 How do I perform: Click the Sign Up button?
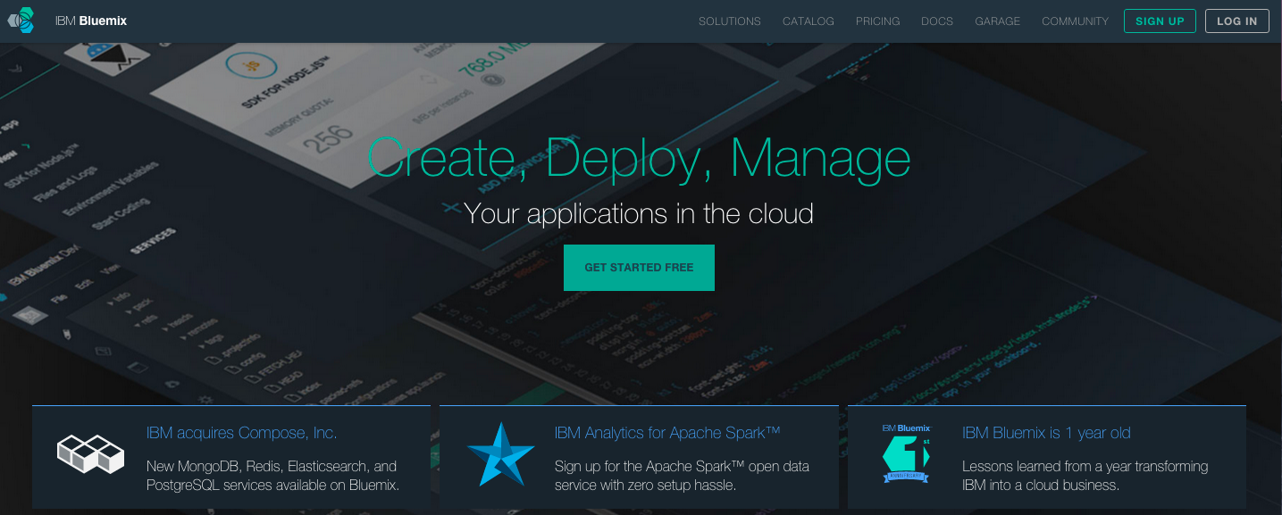[1160, 21]
